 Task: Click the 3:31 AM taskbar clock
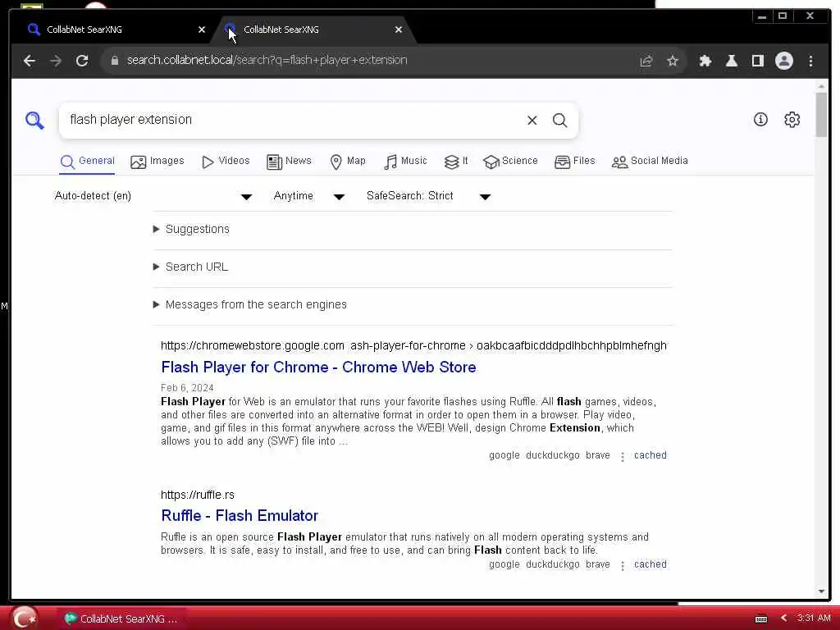pos(813,619)
